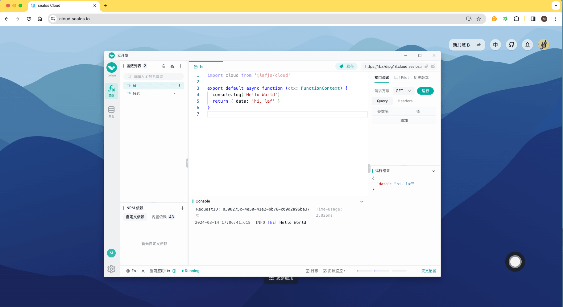View site information icon in address bar
Screen dimensions: 563x307
point(53,19)
